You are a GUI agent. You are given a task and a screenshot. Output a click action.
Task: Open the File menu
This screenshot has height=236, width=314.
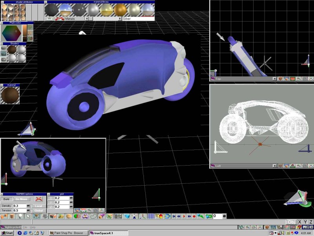(25, 227)
